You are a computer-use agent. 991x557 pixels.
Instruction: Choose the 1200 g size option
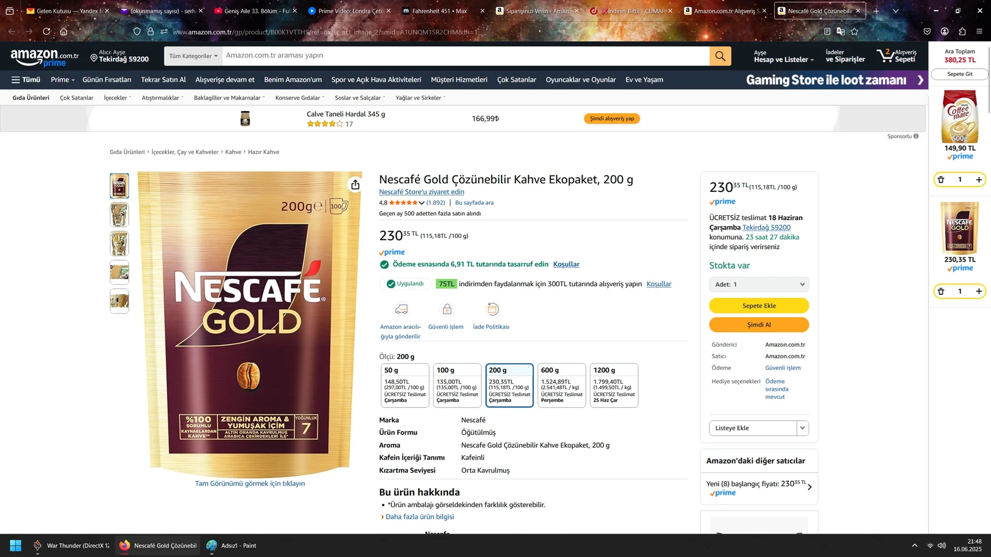tap(614, 385)
